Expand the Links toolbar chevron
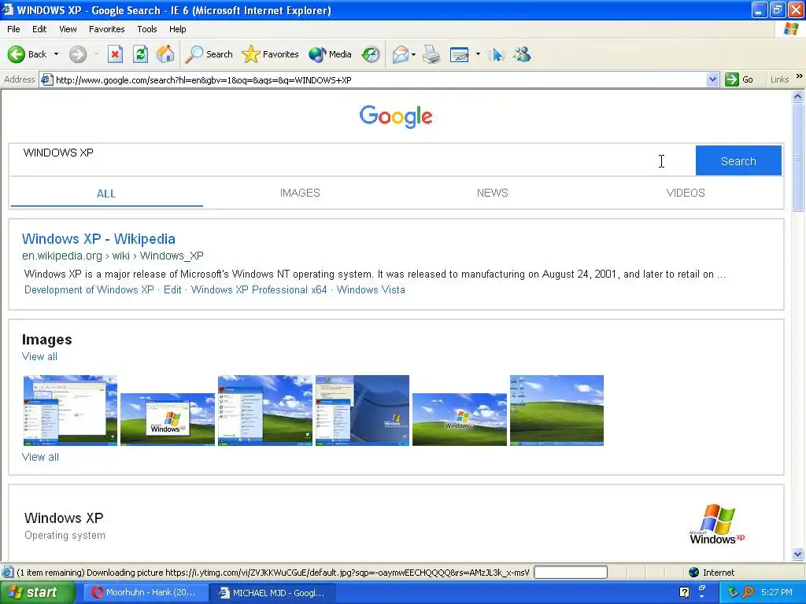This screenshot has width=806, height=604. pos(800,76)
